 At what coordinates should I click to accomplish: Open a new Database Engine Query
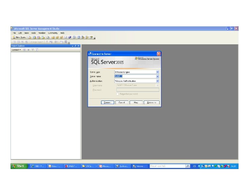coord(30,37)
